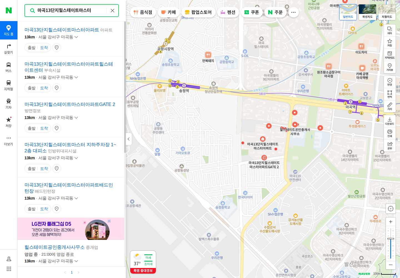
Task: Expand address of first apartment result
Action: 76,37
